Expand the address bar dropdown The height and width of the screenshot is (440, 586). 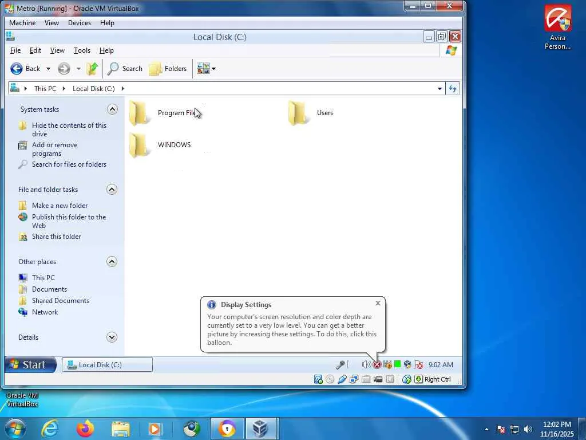(x=439, y=89)
